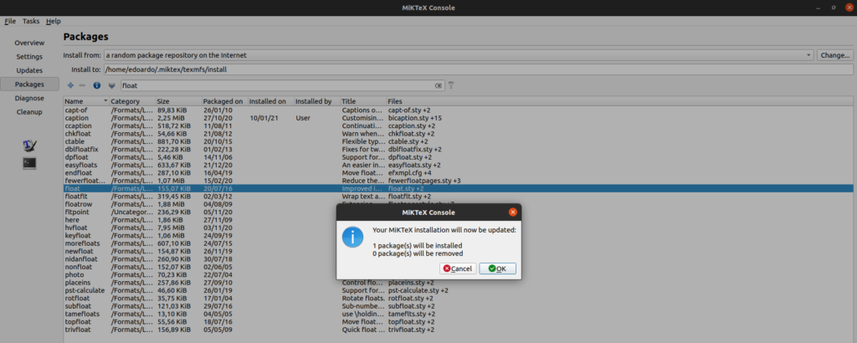Select the easyfloats package row
This screenshot has height=343, width=857.
[459, 165]
